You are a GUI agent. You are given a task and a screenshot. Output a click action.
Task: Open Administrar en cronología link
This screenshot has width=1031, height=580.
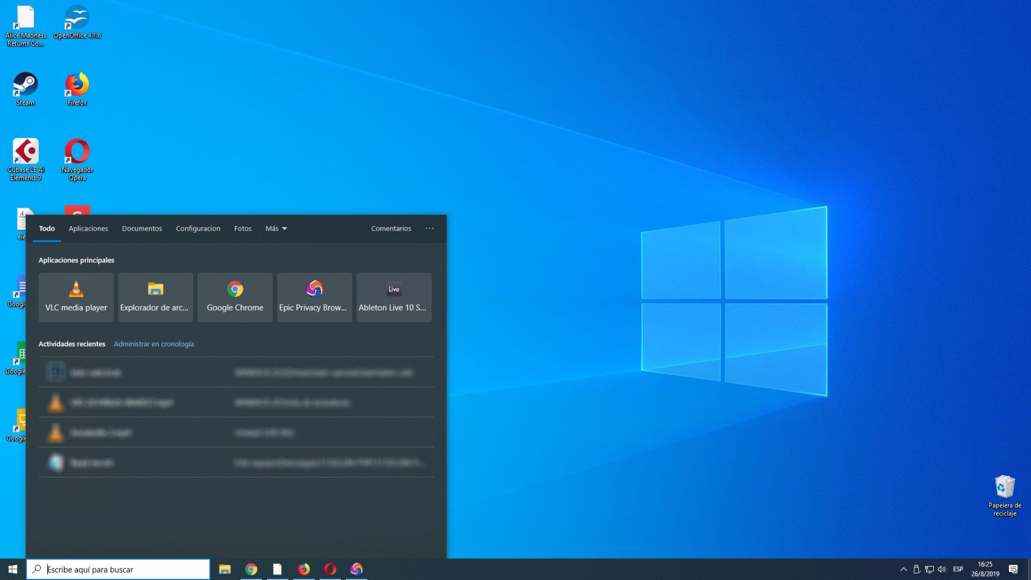click(x=154, y=344)
